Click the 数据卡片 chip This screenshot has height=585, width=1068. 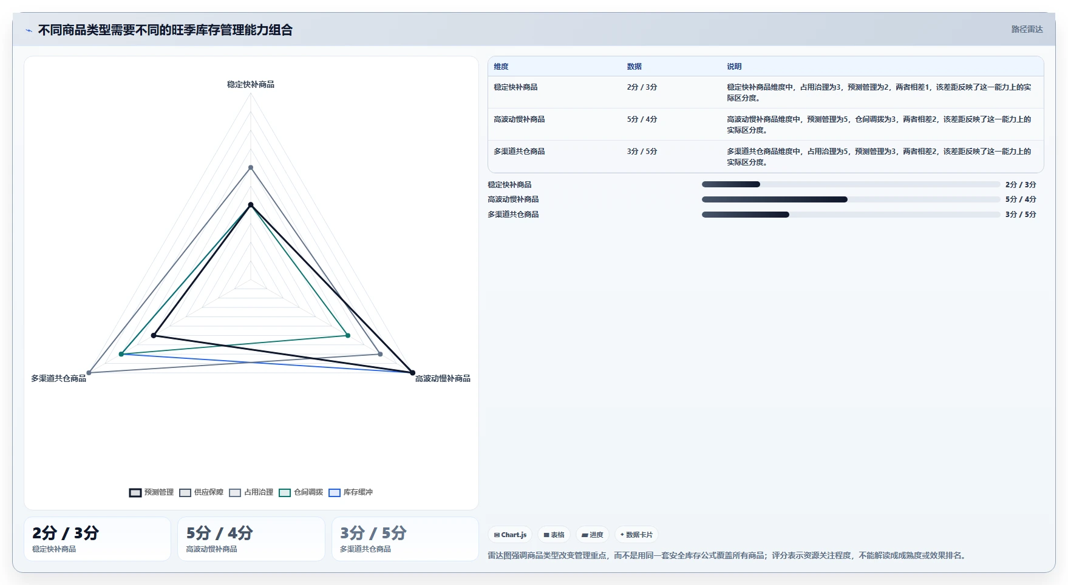[636, 535]
